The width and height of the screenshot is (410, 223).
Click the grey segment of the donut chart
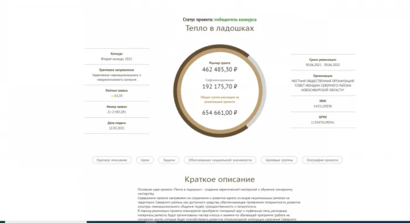coord(264,91)
